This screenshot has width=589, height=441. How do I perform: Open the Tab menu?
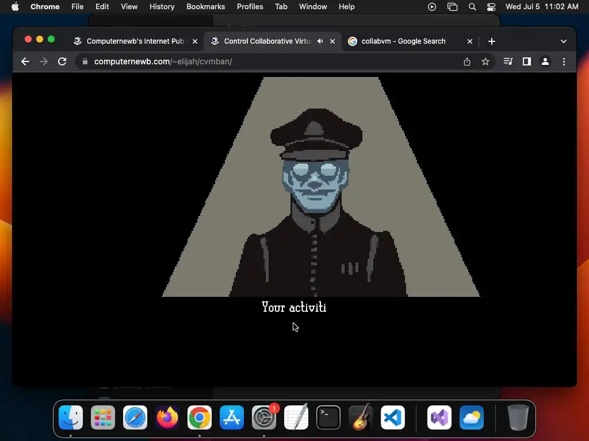pos(281,7)
